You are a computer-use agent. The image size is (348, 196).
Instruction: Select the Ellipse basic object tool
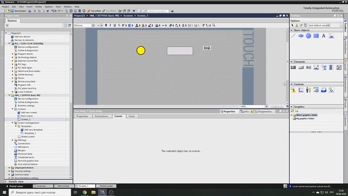point(301,36)
